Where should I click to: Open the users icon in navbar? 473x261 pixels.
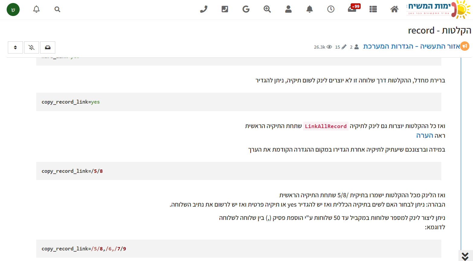(x=288, y=9)
